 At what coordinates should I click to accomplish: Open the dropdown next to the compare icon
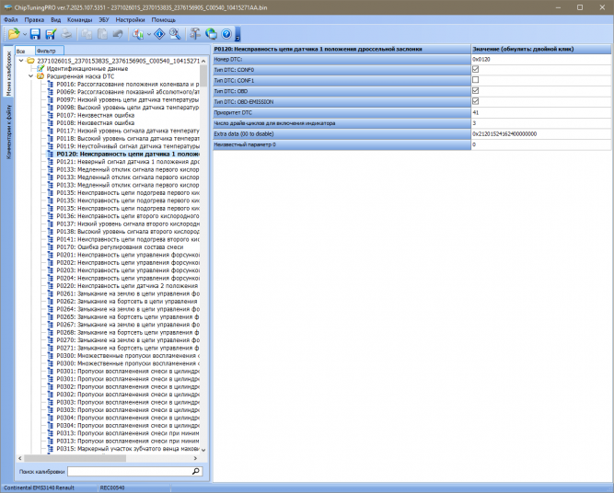coord(149,34)
